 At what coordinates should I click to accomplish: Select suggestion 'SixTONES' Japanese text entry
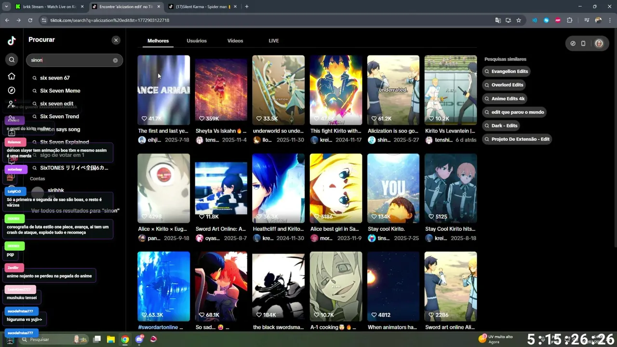click(x=74, y=168)
